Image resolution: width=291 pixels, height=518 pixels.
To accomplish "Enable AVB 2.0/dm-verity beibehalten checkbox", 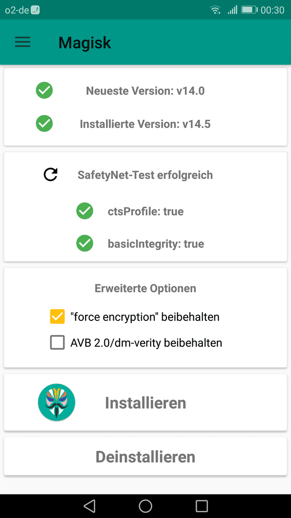I will point(57,342).
